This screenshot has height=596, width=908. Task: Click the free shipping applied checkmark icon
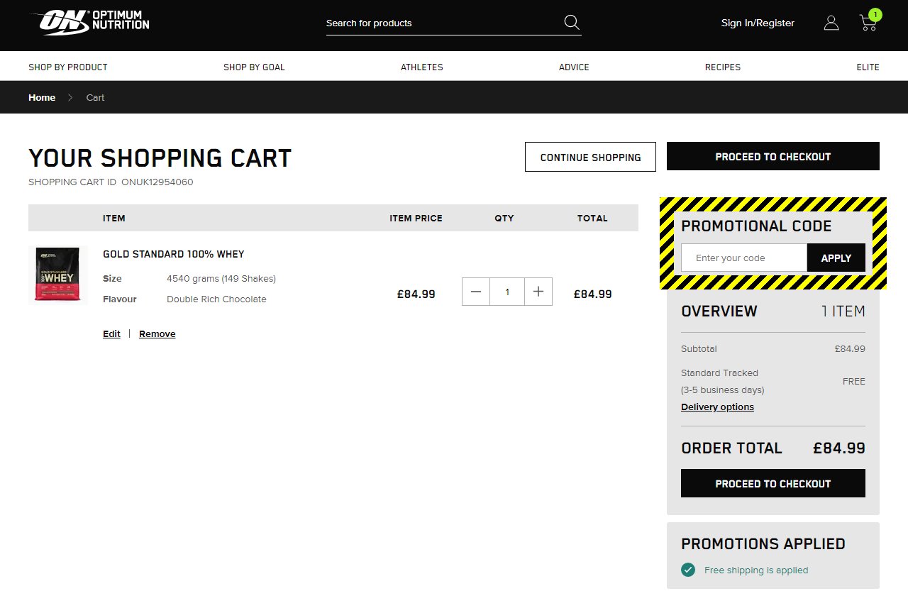point(688,570)
